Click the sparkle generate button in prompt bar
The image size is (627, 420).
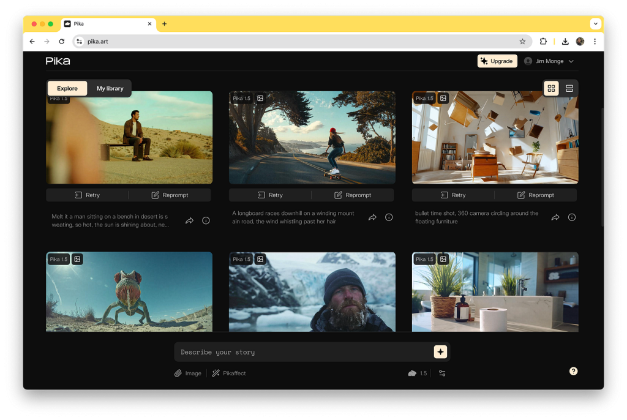pos(440,351)
